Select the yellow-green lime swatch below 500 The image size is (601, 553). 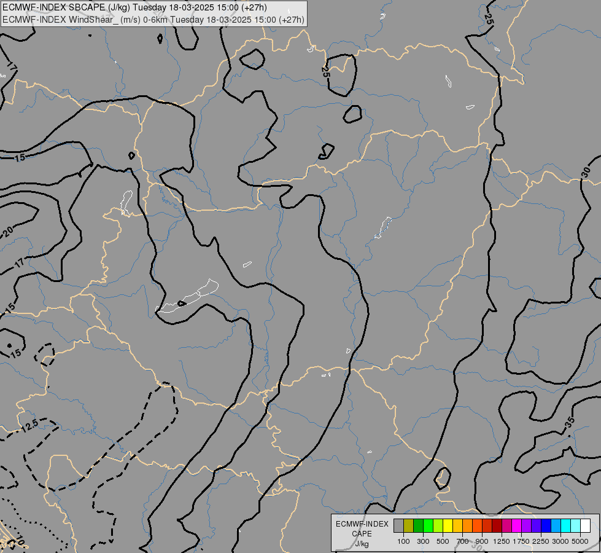coord(438,526)
